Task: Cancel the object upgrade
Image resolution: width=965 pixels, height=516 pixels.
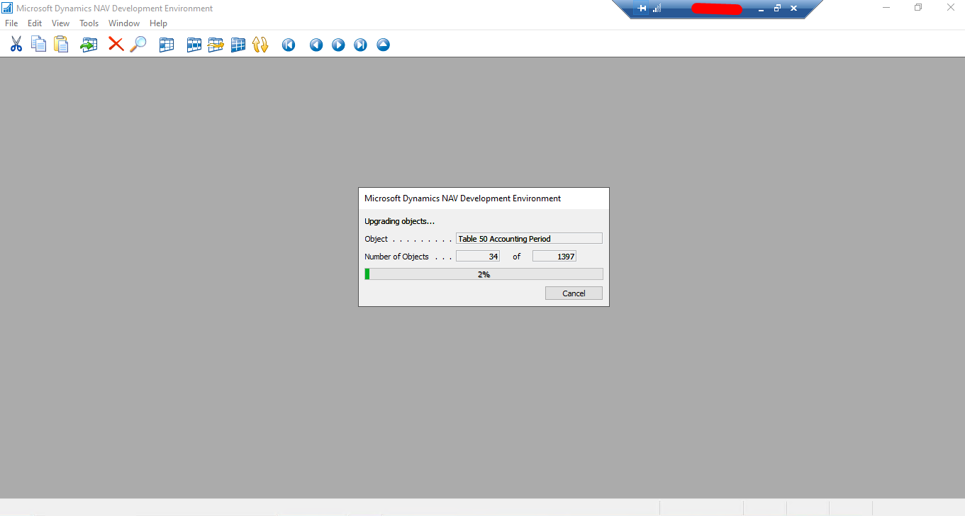Action: click(x=574, y=293)
